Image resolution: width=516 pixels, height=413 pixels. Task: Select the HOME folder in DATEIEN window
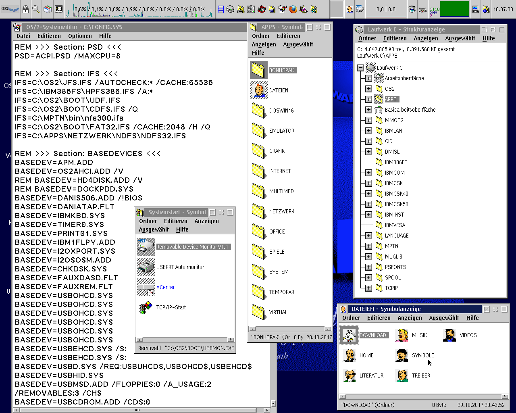tap(349, 355)
